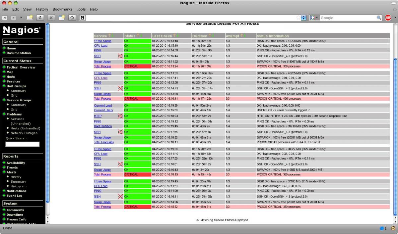Go forward with the Forward arrow button
The image size is (398, 234).
[x=14, y=18]
